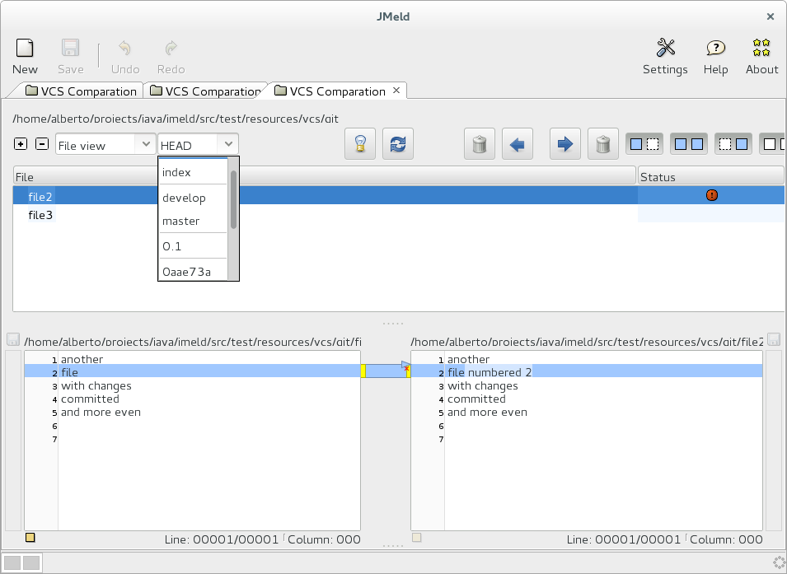Toggle filter with two blue squares
Image resolution: width=787 pixels, height=574 pixels.
pos(689,144)
